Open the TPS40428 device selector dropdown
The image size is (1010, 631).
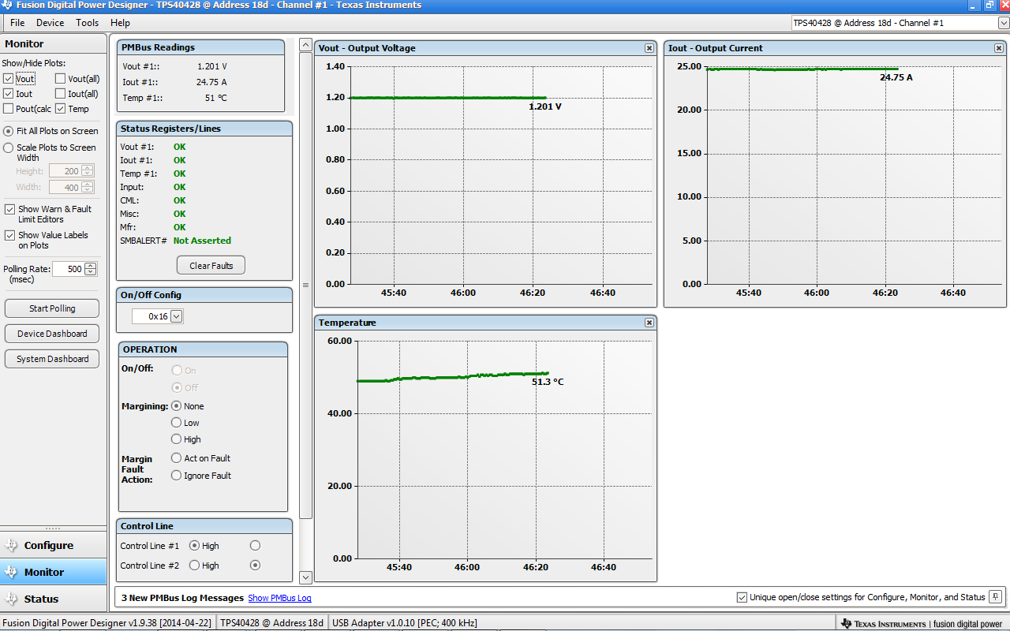tap(1000, 23)
